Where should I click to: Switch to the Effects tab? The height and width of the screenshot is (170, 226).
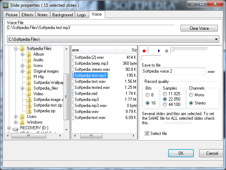[x=28, y=15]
